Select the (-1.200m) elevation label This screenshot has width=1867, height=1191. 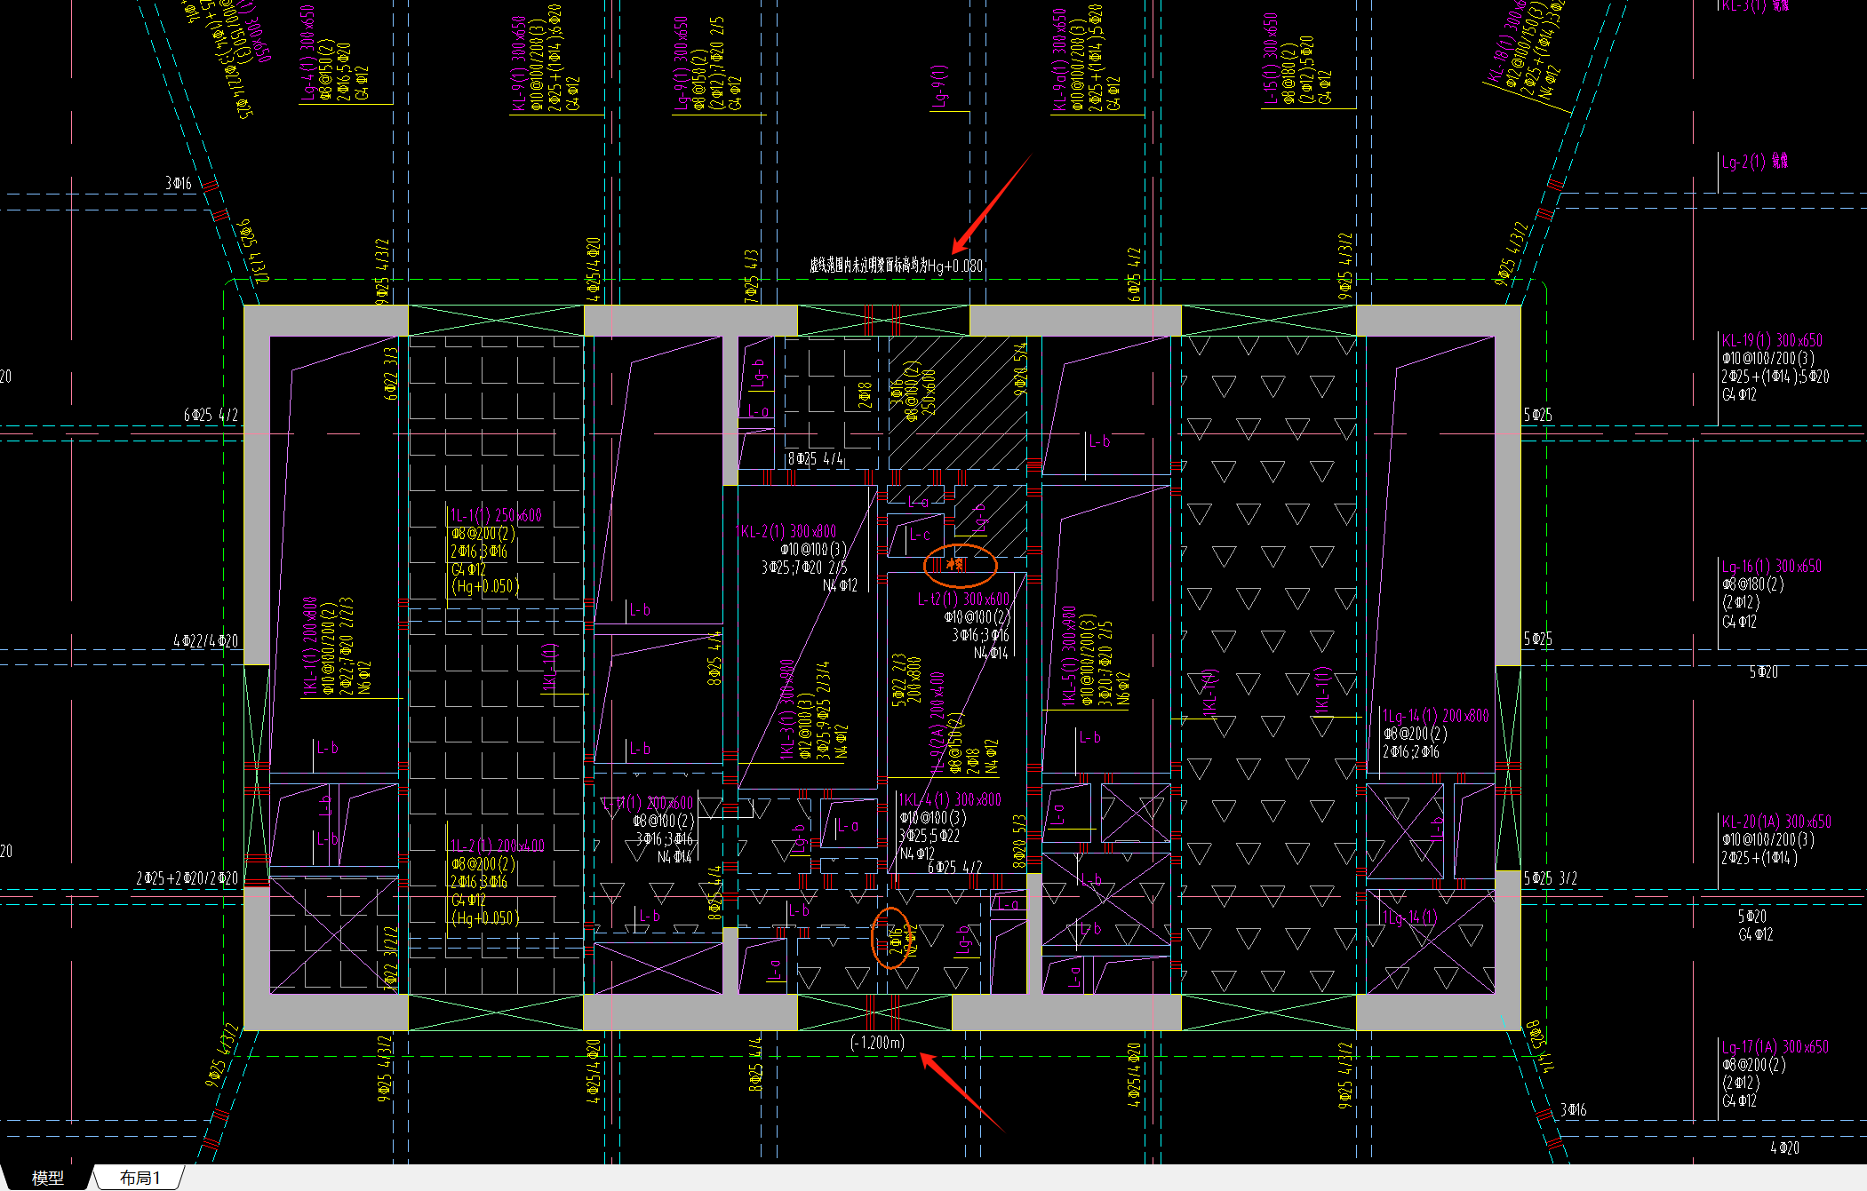point(877,1043)
